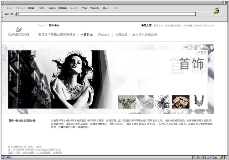The image size is (229, 160).
Task: Click the Netscape lightning throbber icon
Action: click(x=216, y=11)
